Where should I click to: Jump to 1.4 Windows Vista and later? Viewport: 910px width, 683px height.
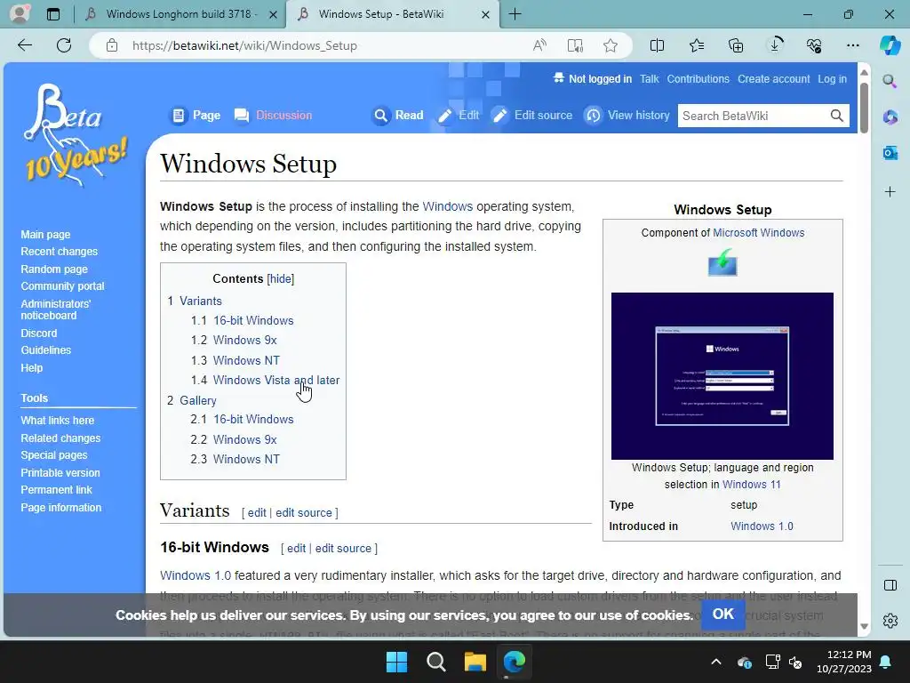click(x=265, y=381)
